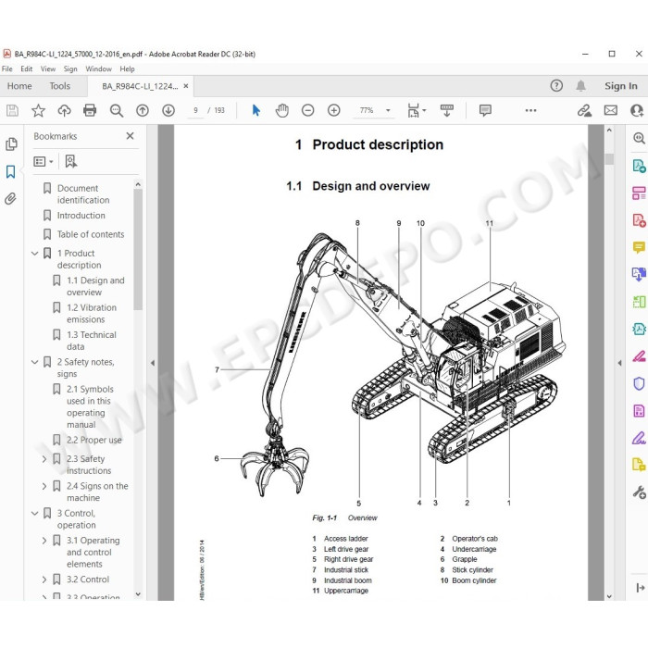Open the File menu
The width and height of the screenshot is (648, 648).
click(x=7, y=69)
